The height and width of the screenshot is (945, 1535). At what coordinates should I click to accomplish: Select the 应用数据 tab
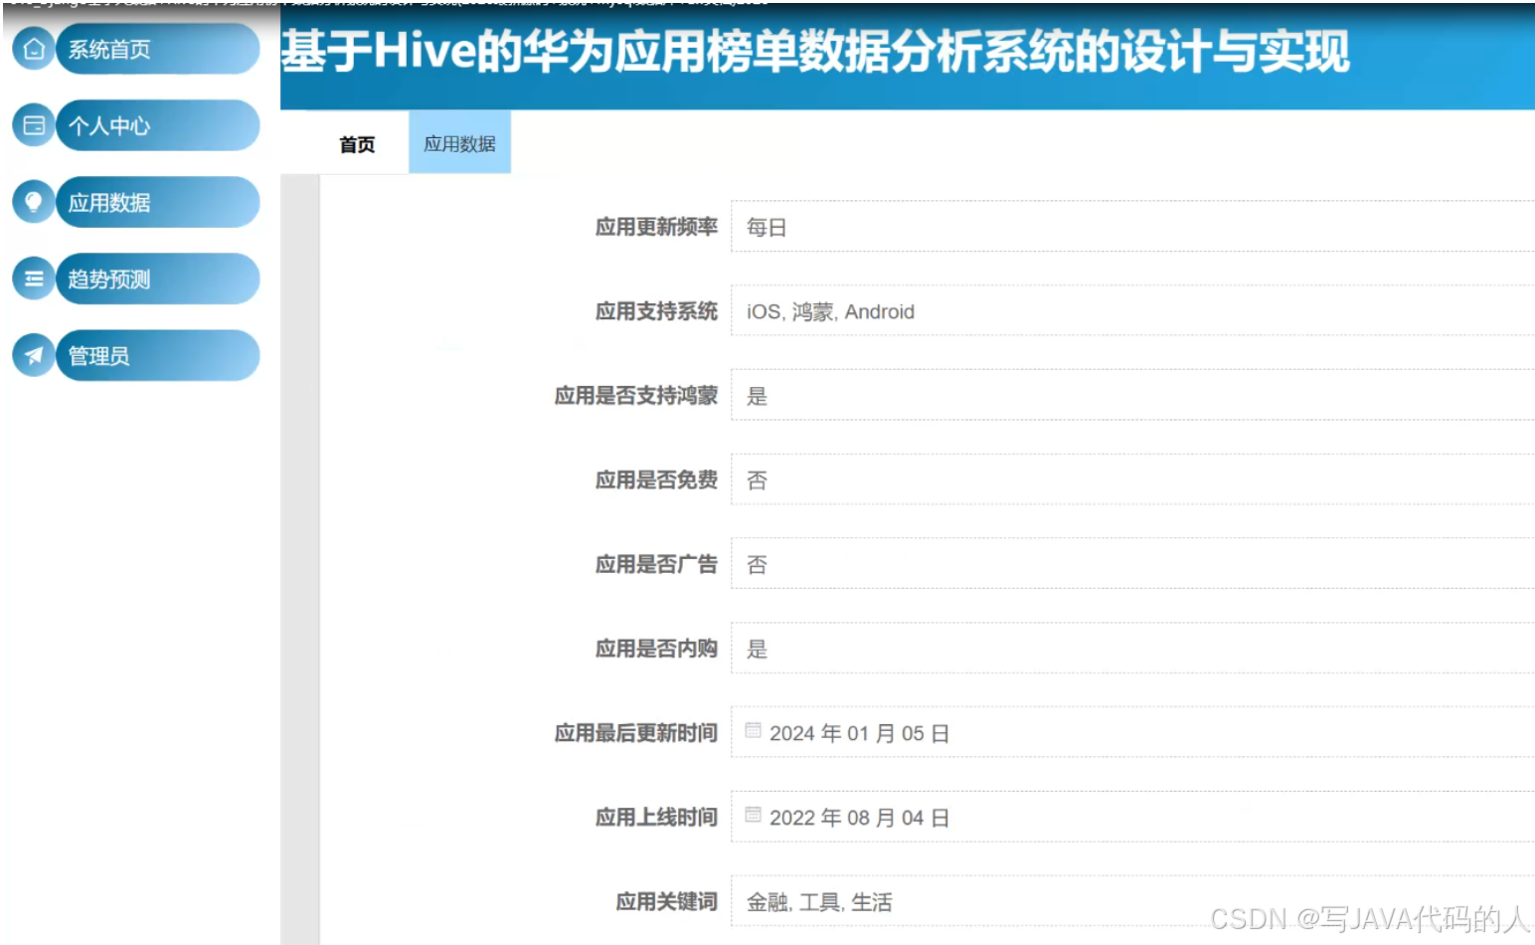[459, 143]
